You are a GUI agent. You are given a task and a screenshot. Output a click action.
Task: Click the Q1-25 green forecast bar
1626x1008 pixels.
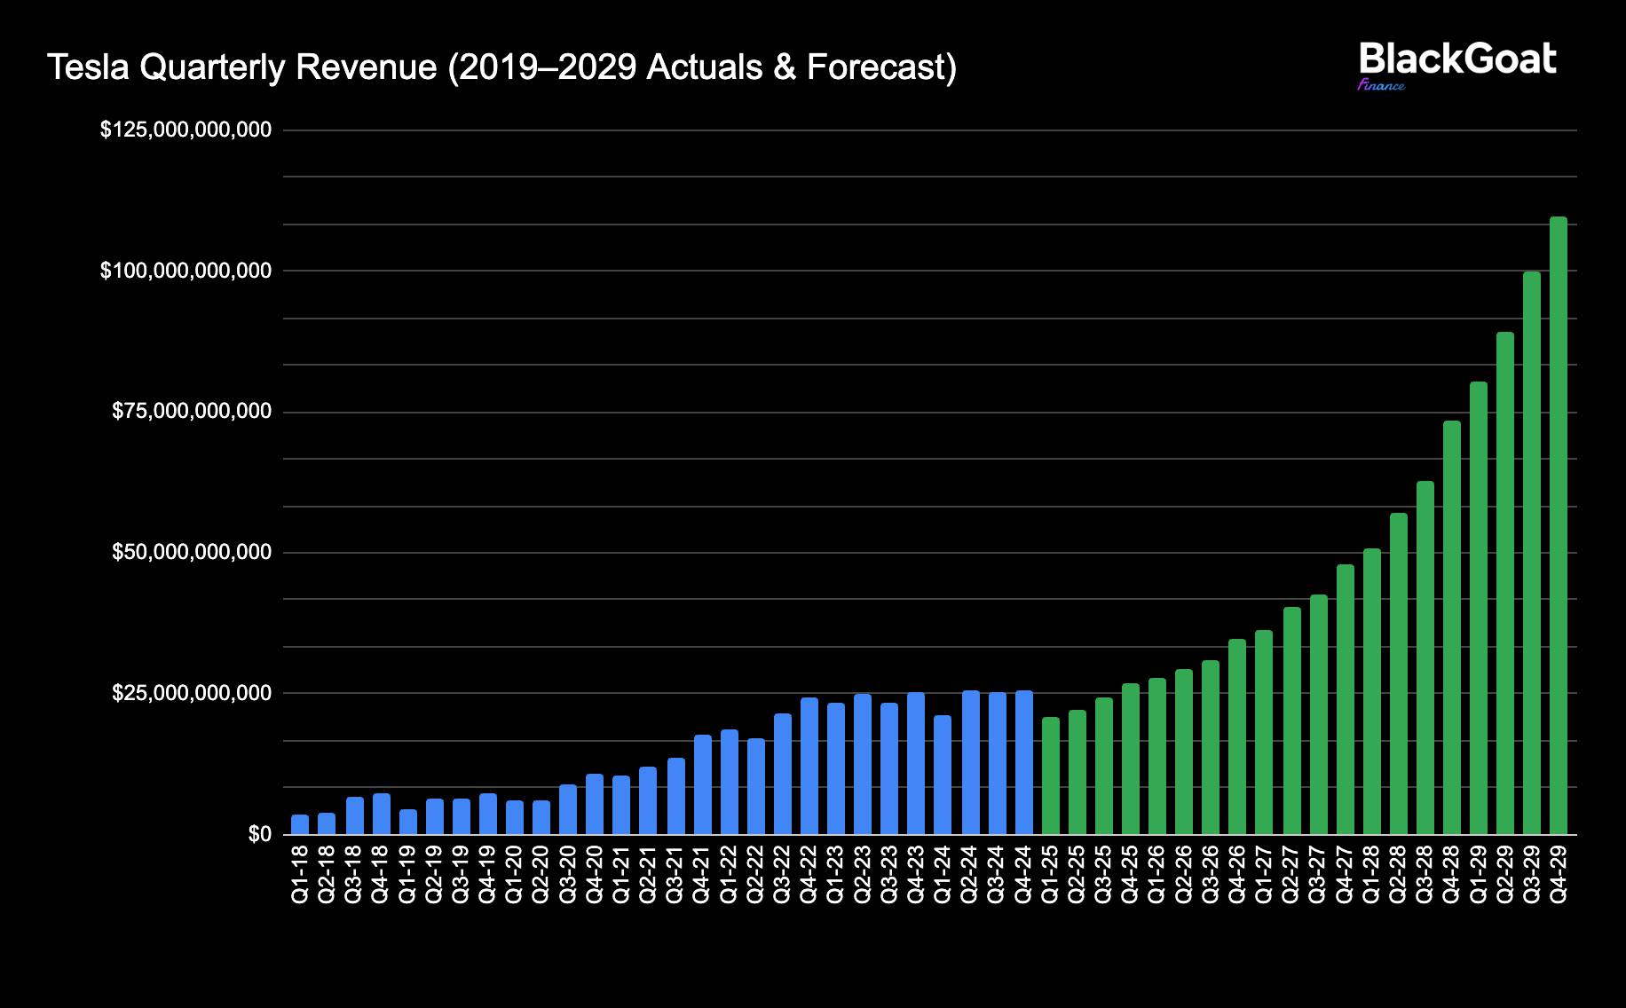coord(1050,776)
